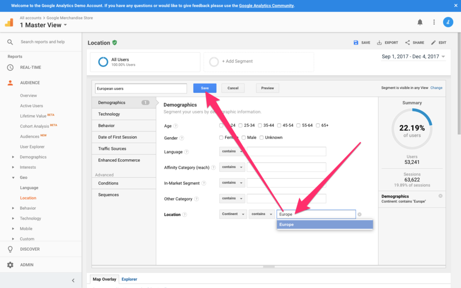461x288 pixels.
Task: Open help icon next to Language
Action: point(186,152)
